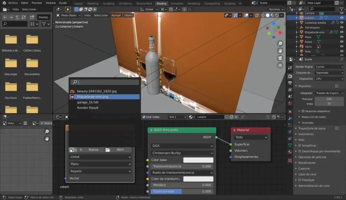
Task: Open the Physics properties tab
Action: [290, 132]
